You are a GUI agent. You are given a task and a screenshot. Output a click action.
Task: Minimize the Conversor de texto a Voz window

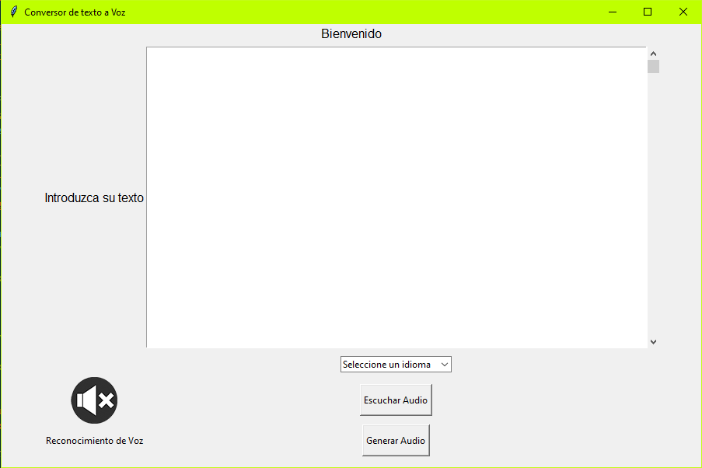(613, 12)
